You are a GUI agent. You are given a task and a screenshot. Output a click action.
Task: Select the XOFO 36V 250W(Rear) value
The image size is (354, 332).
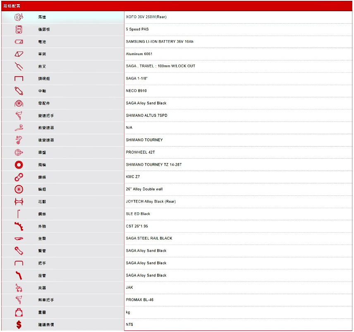[x=146, y=17]
